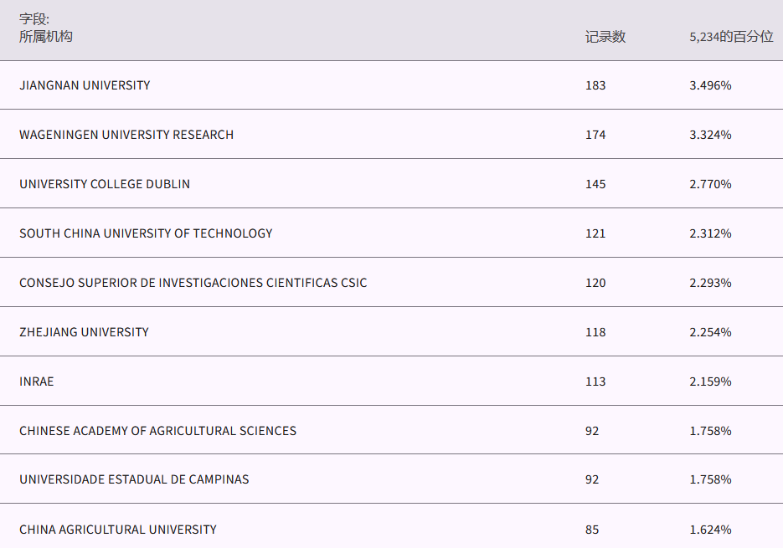Click the INRAE institution name
Viewport: 783px width, 548px height.
pos(37,382)
